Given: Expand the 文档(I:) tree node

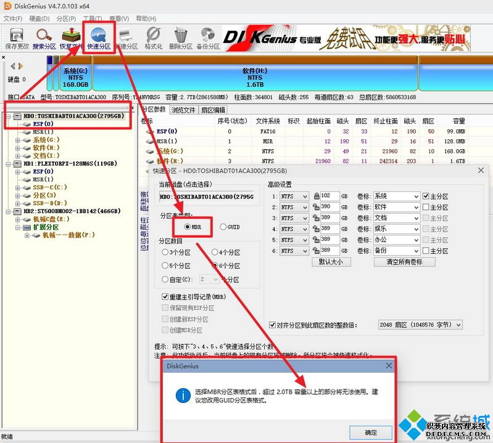Looking at the screenshot, I should tap(18, 156).
